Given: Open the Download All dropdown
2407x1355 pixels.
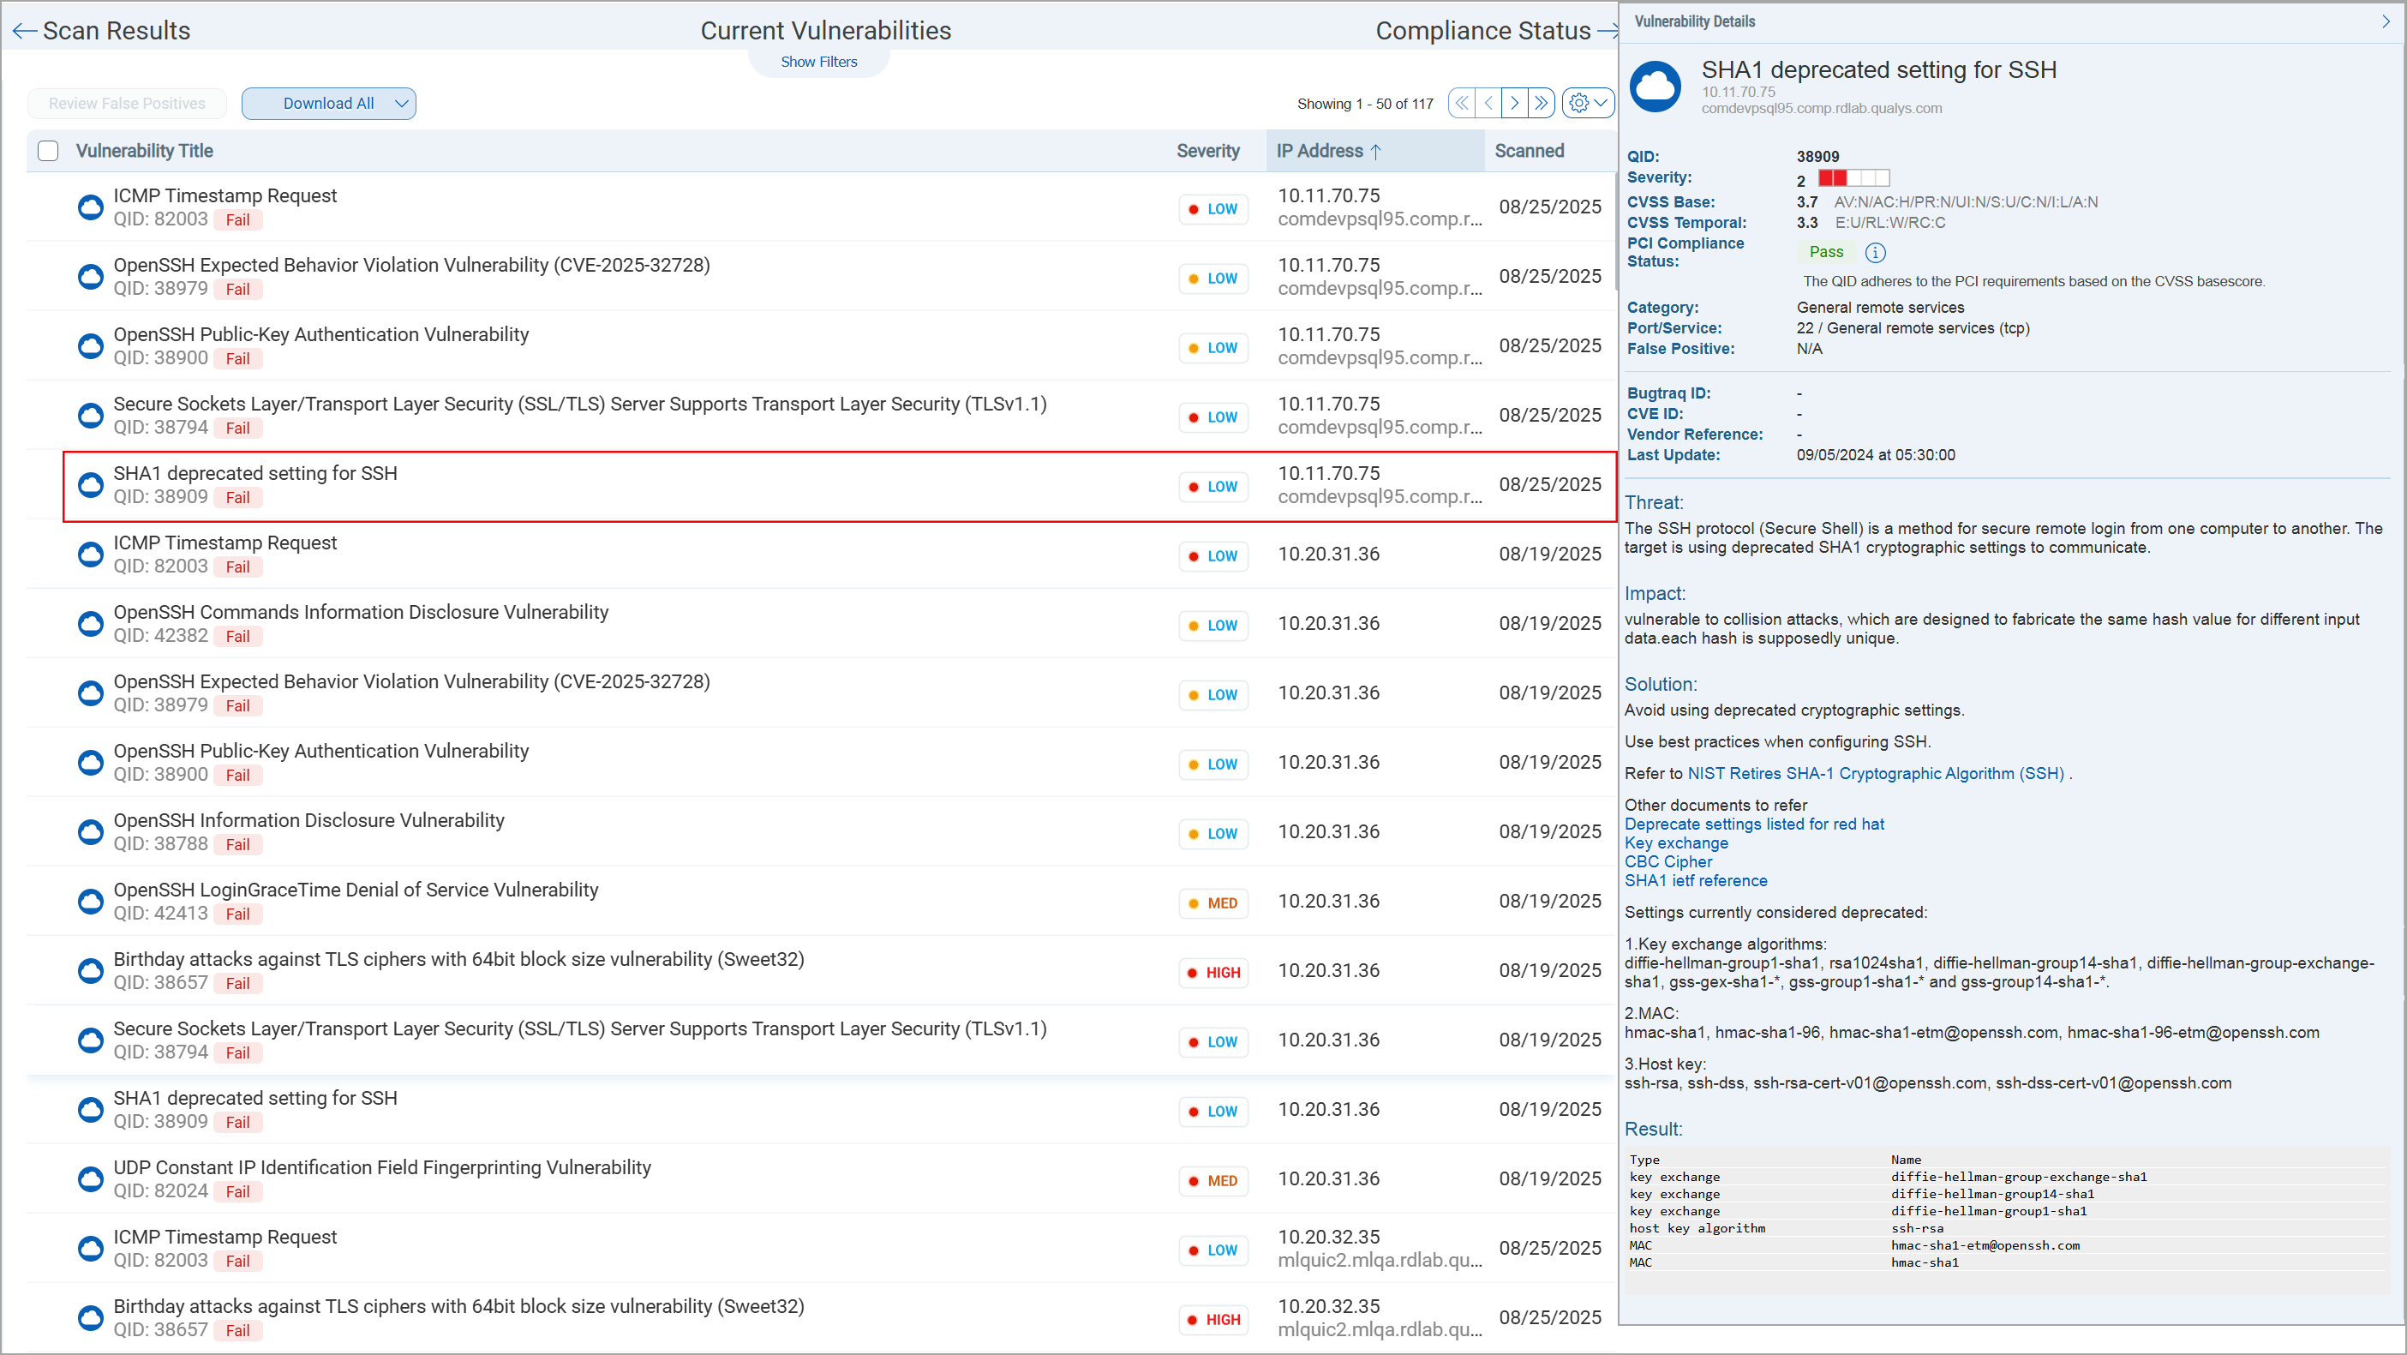Looking at the screenshot, I should 402,104.
